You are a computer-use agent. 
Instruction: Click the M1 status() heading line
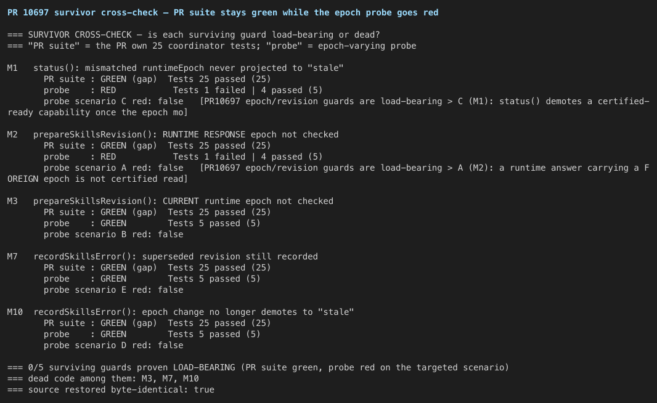pyautogui.click(x=176, y=68)
